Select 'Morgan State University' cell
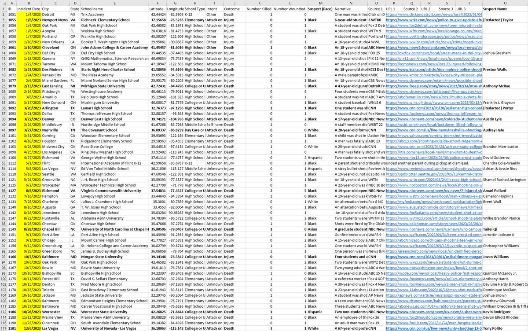 pos(114,257)
